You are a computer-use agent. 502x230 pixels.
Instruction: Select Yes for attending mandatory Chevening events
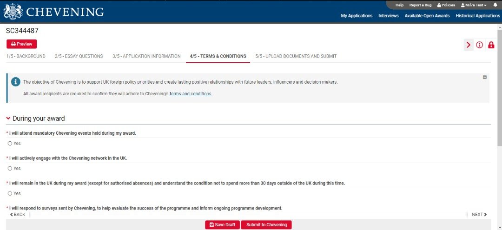pos(10,144)
